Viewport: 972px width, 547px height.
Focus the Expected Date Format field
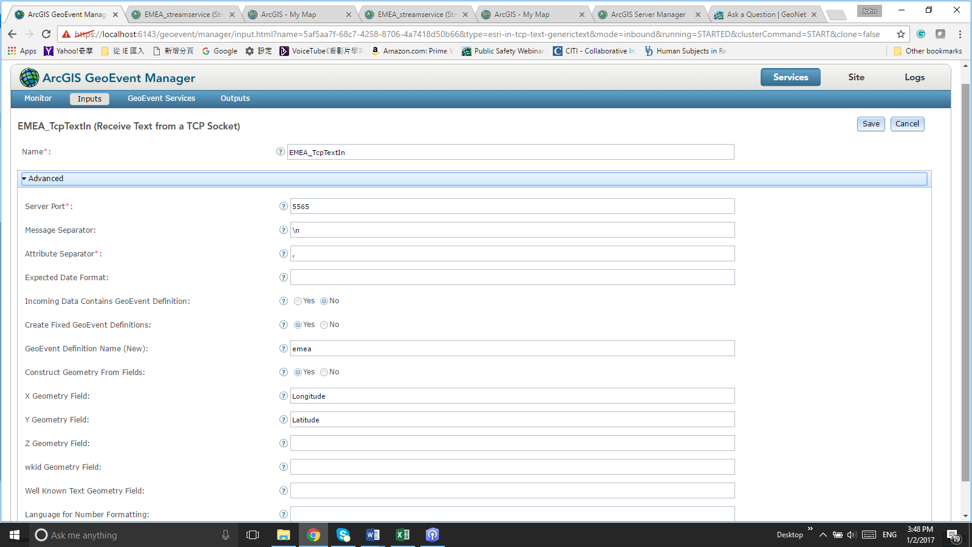[x=513, y=278]
